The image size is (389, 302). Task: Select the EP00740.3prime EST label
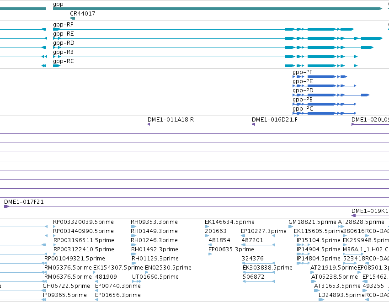pyautogui.click(x=118, y=286)
